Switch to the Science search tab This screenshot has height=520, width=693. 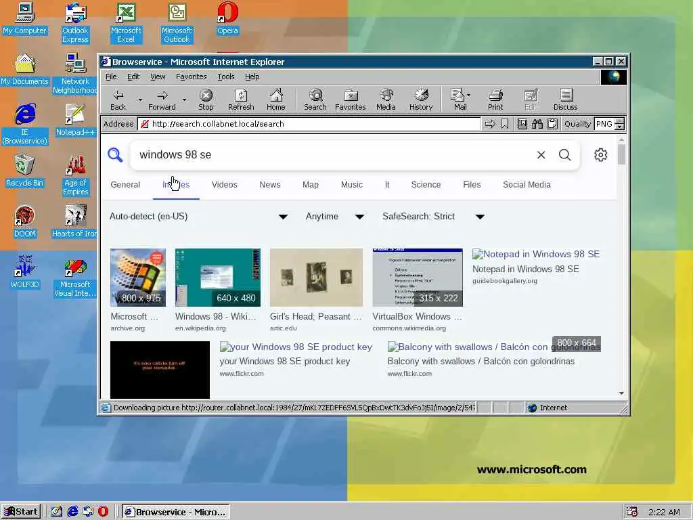[x=426, y=185]
